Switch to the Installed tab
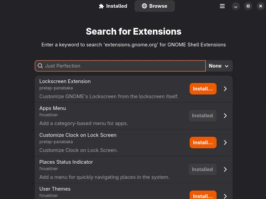The height and width of the screenshot is (199, 266). 113,6
